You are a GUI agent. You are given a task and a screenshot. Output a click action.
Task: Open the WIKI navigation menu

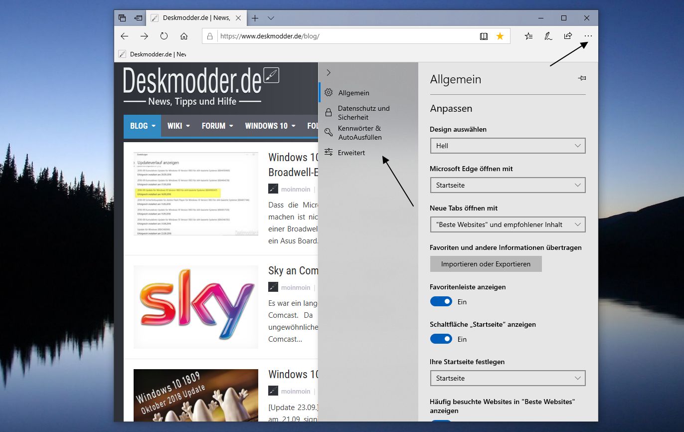178,126
